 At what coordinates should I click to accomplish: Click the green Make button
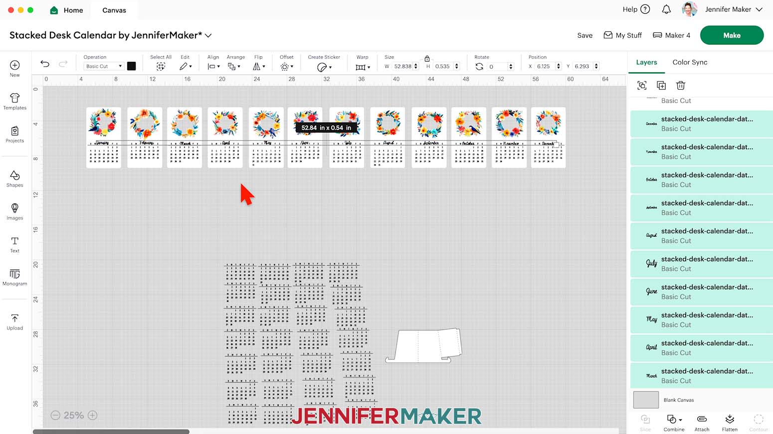tap(732, 35)
